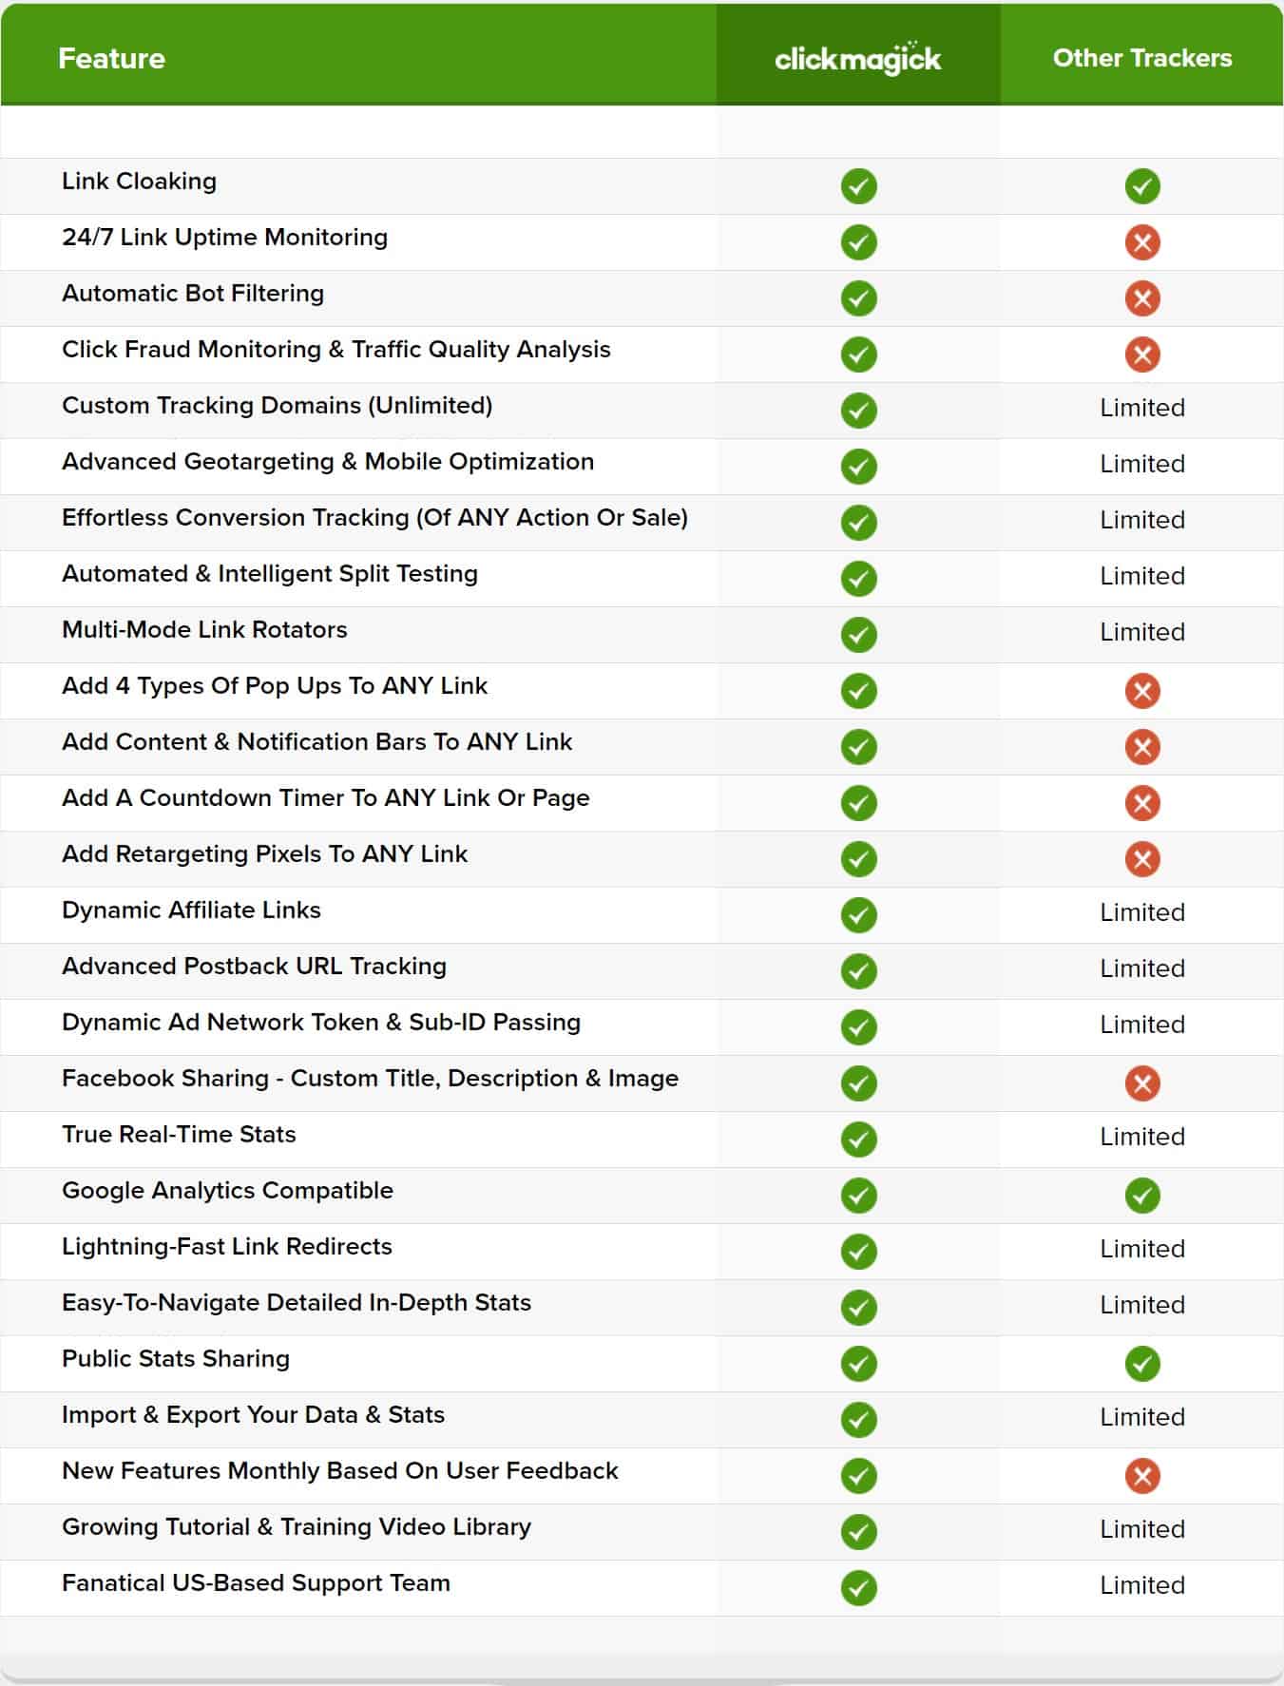
Task: Click the Multi-Mode Link Rotators feature text
Action: click(204, 630)
